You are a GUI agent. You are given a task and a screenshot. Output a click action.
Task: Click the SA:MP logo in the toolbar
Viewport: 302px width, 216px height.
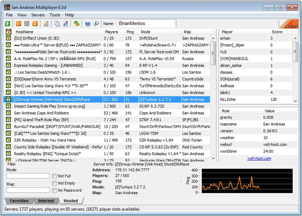288,24
